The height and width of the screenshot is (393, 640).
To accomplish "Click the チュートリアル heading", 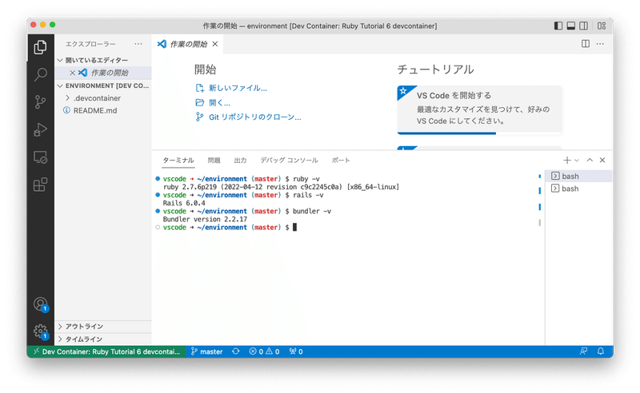I will tap(435, 69).
